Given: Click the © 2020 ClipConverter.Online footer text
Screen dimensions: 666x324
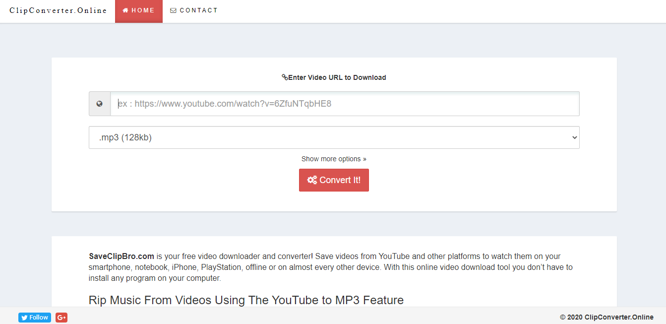Looking at the screenshot, I should point(606,317).
